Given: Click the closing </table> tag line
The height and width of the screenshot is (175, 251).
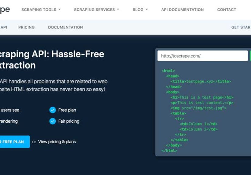Looking at the screenshot, I should [179, 140].
